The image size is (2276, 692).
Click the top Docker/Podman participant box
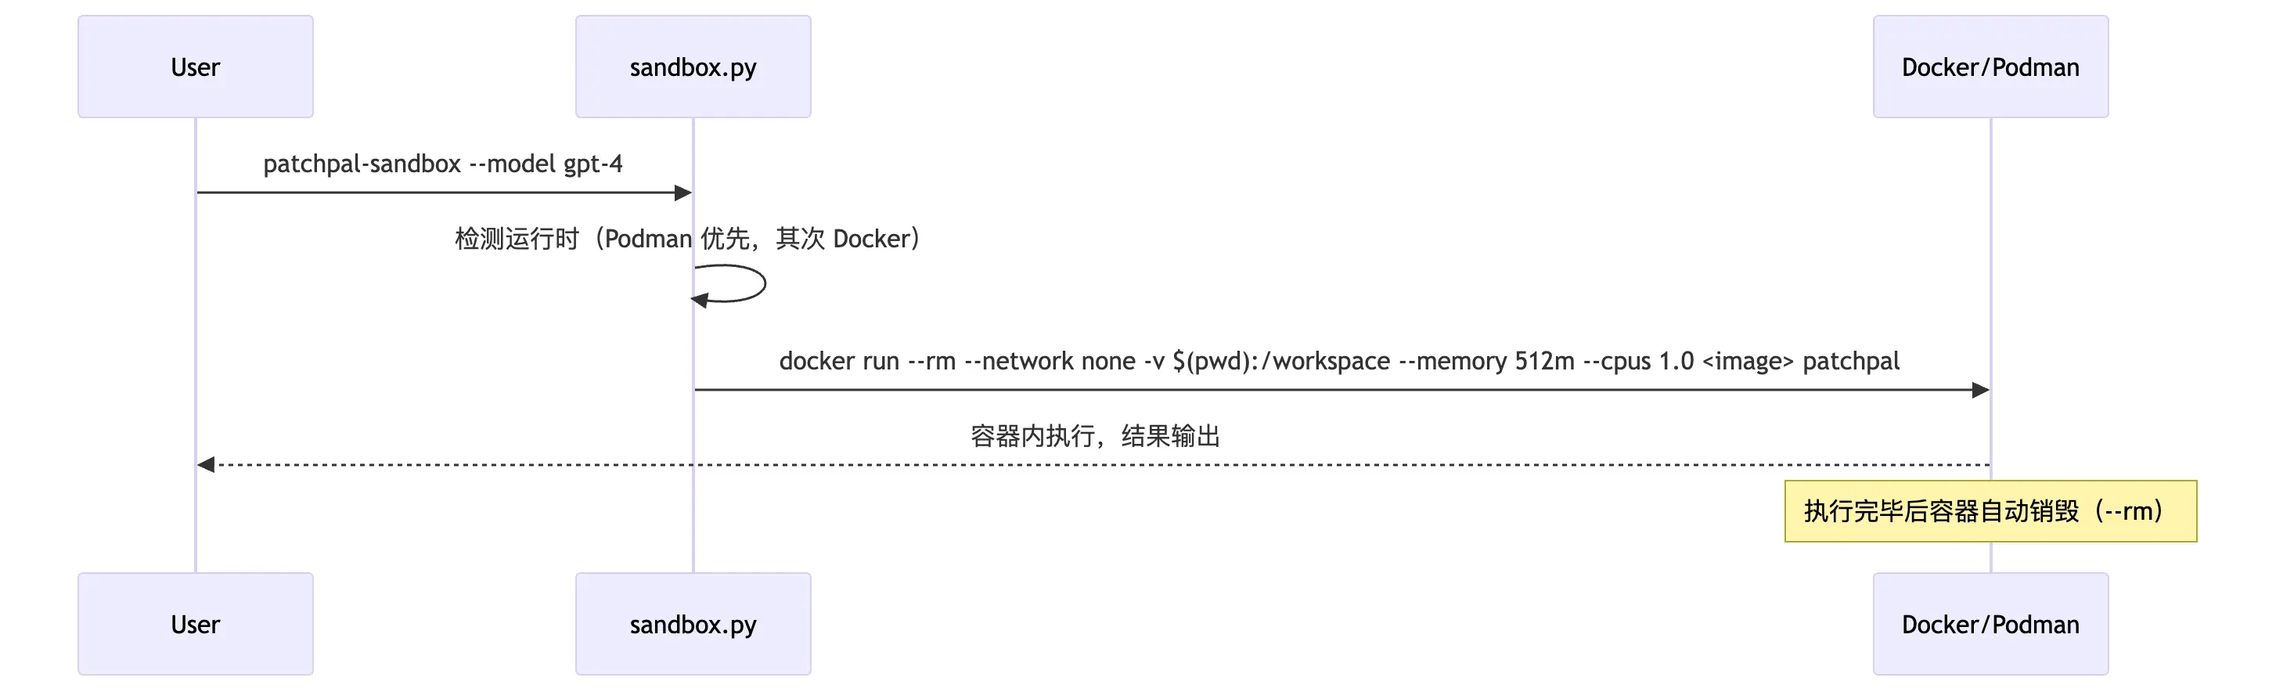coord(1990,67)
